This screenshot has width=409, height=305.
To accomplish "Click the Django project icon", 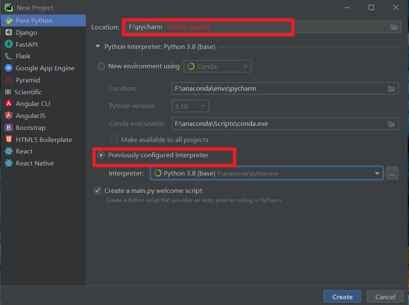I will (x=9, y=32).
